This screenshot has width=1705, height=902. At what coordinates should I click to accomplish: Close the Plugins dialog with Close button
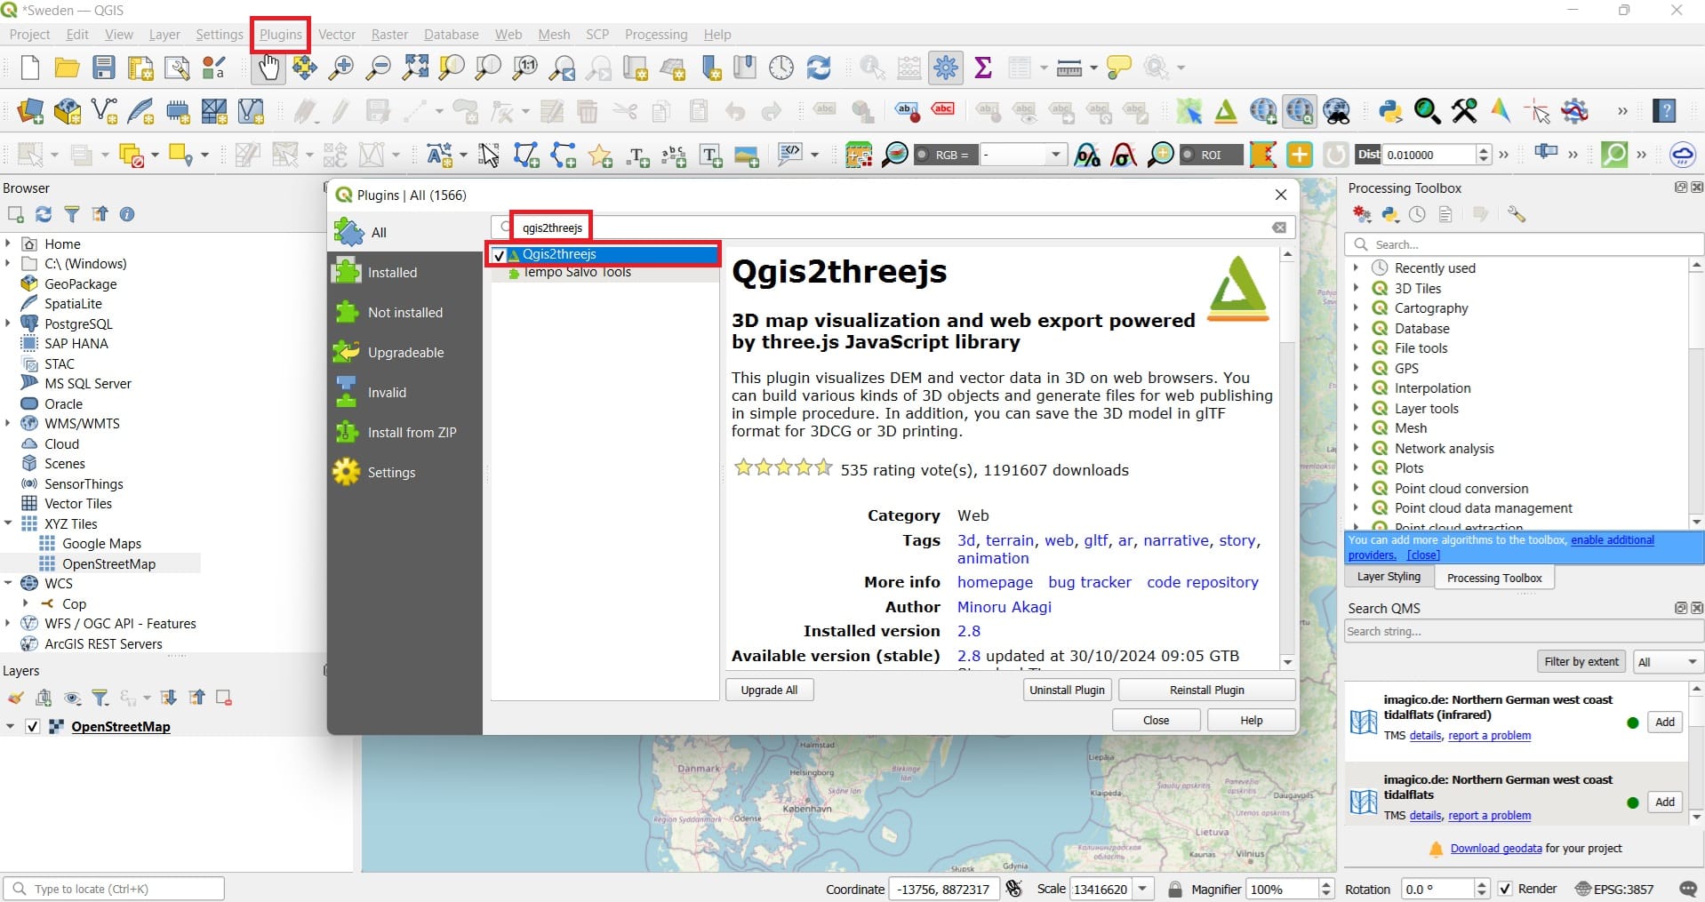coord(1156,720)
